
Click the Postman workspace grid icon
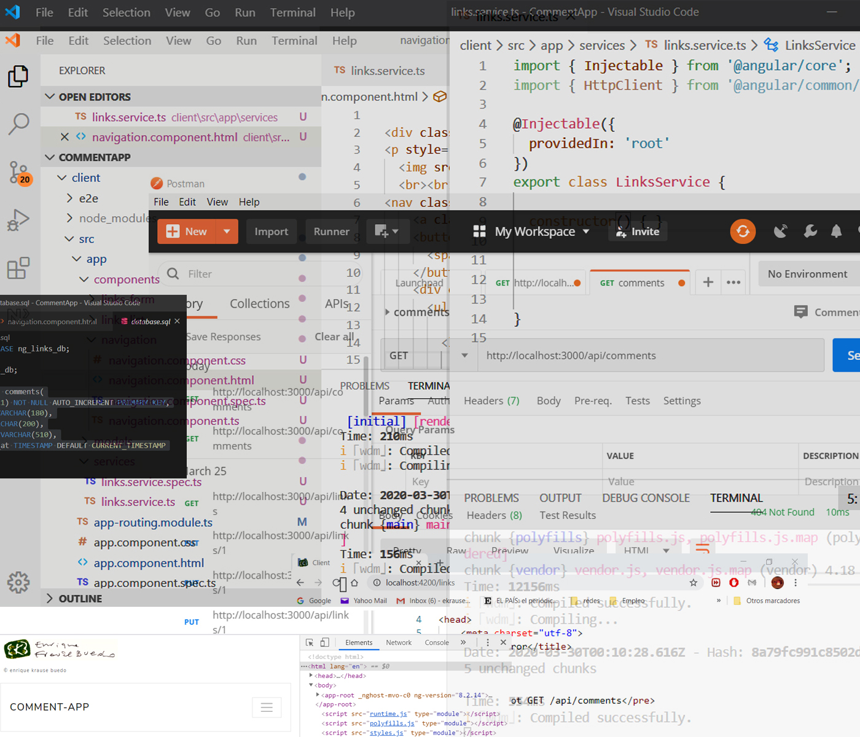[x=480, y=232]
